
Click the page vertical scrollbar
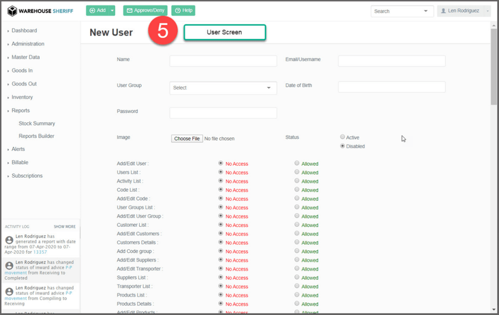(494, 73)
